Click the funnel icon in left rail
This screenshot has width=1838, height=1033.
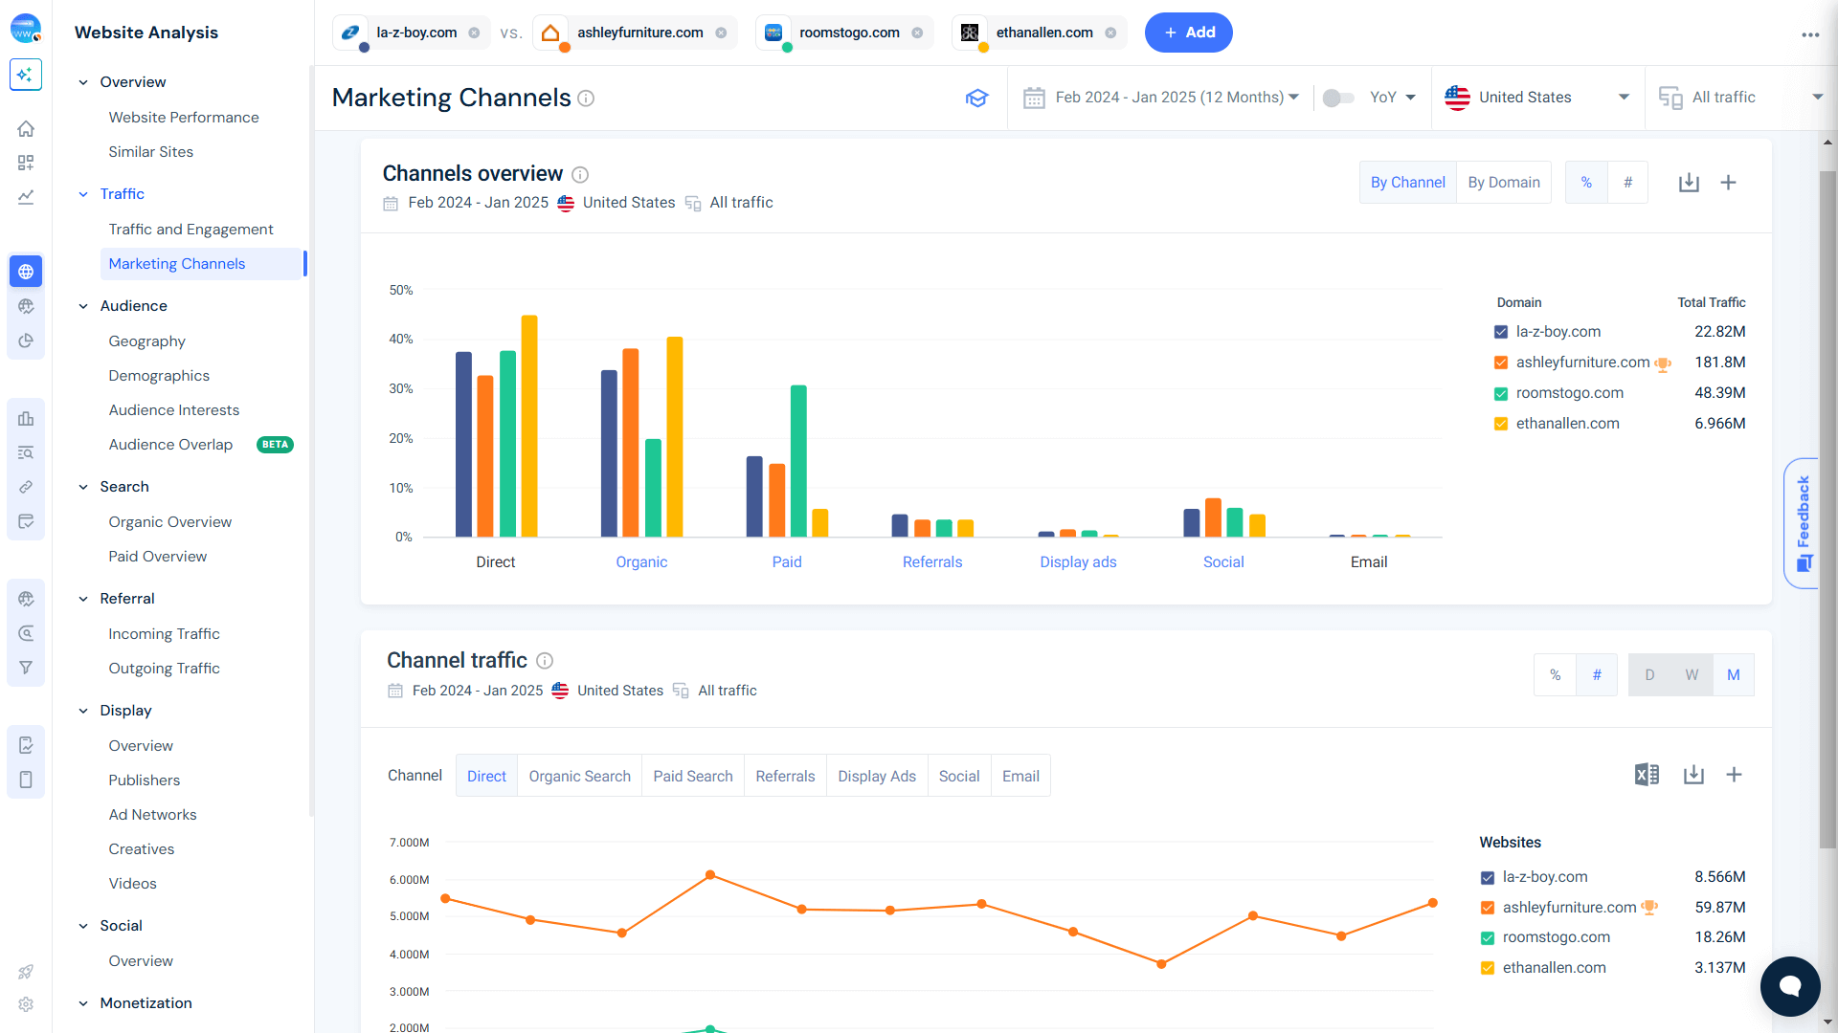tap(26, 668)
